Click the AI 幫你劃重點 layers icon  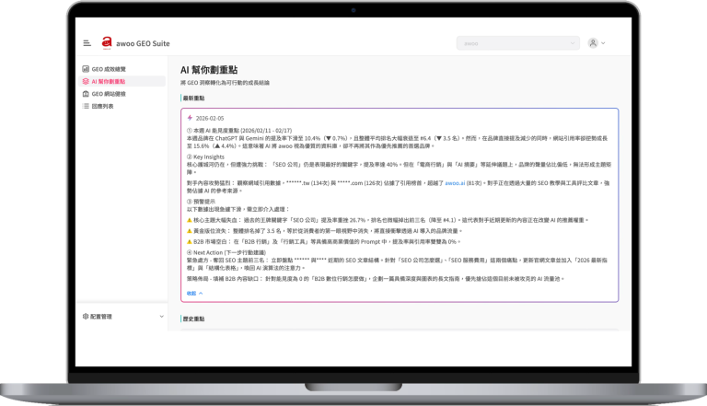pos(86,81)
